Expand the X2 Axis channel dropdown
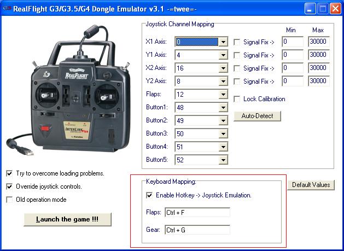This screenshot has width=344, height=251. point(223,68)
